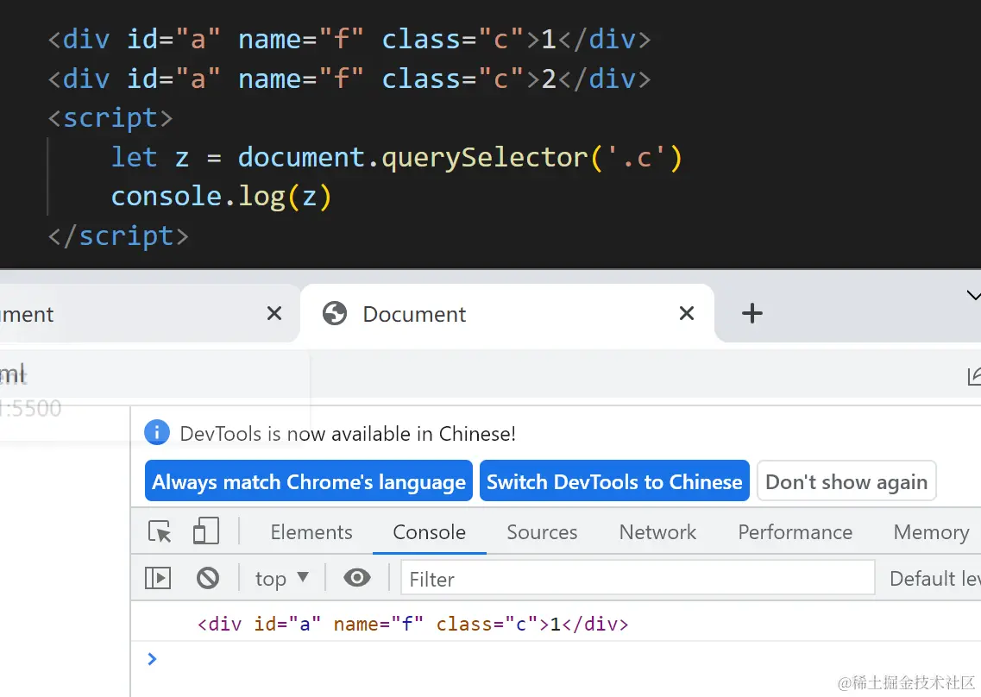Click the blue info icon in DevTools banner
Image resolution: width=981 pixels, height=697 pixels.
157,432
